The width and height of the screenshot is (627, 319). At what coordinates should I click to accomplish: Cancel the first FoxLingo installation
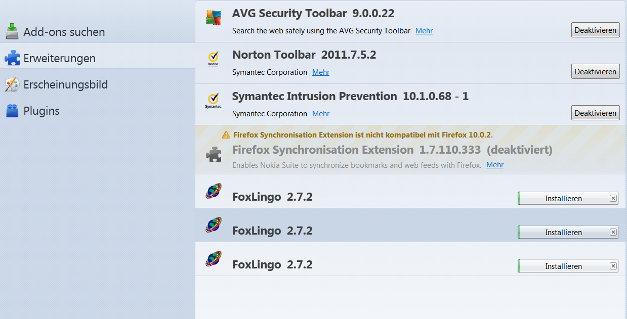click(x=613, y=198)
